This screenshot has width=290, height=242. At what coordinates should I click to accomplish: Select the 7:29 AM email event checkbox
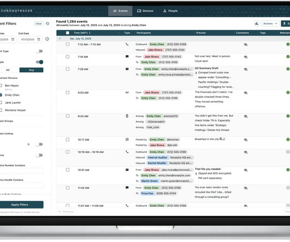pyautogui.click(x=67, y=69)
